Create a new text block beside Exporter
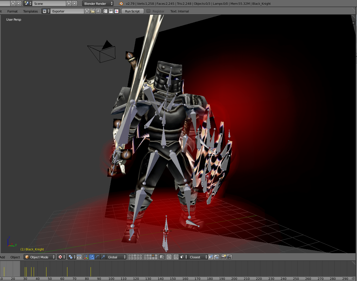Screen dimensions: 357x281 pos(87,11)
